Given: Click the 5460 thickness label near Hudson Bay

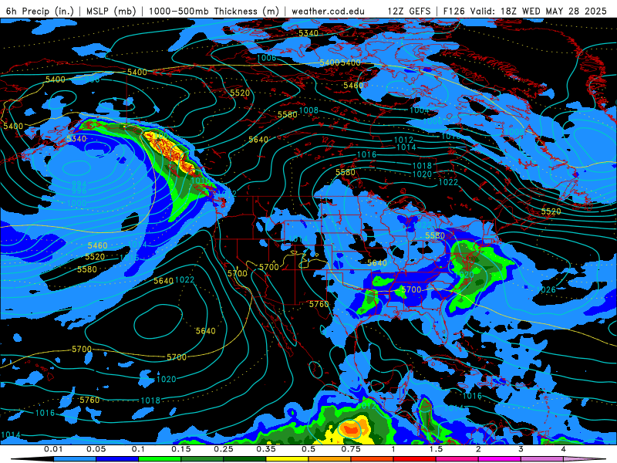Looking at the screenshot, I should click(353, 86).
